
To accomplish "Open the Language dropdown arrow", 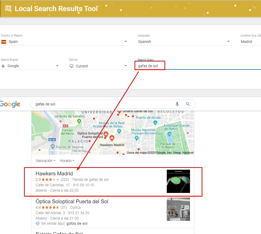I will point(228,42).
